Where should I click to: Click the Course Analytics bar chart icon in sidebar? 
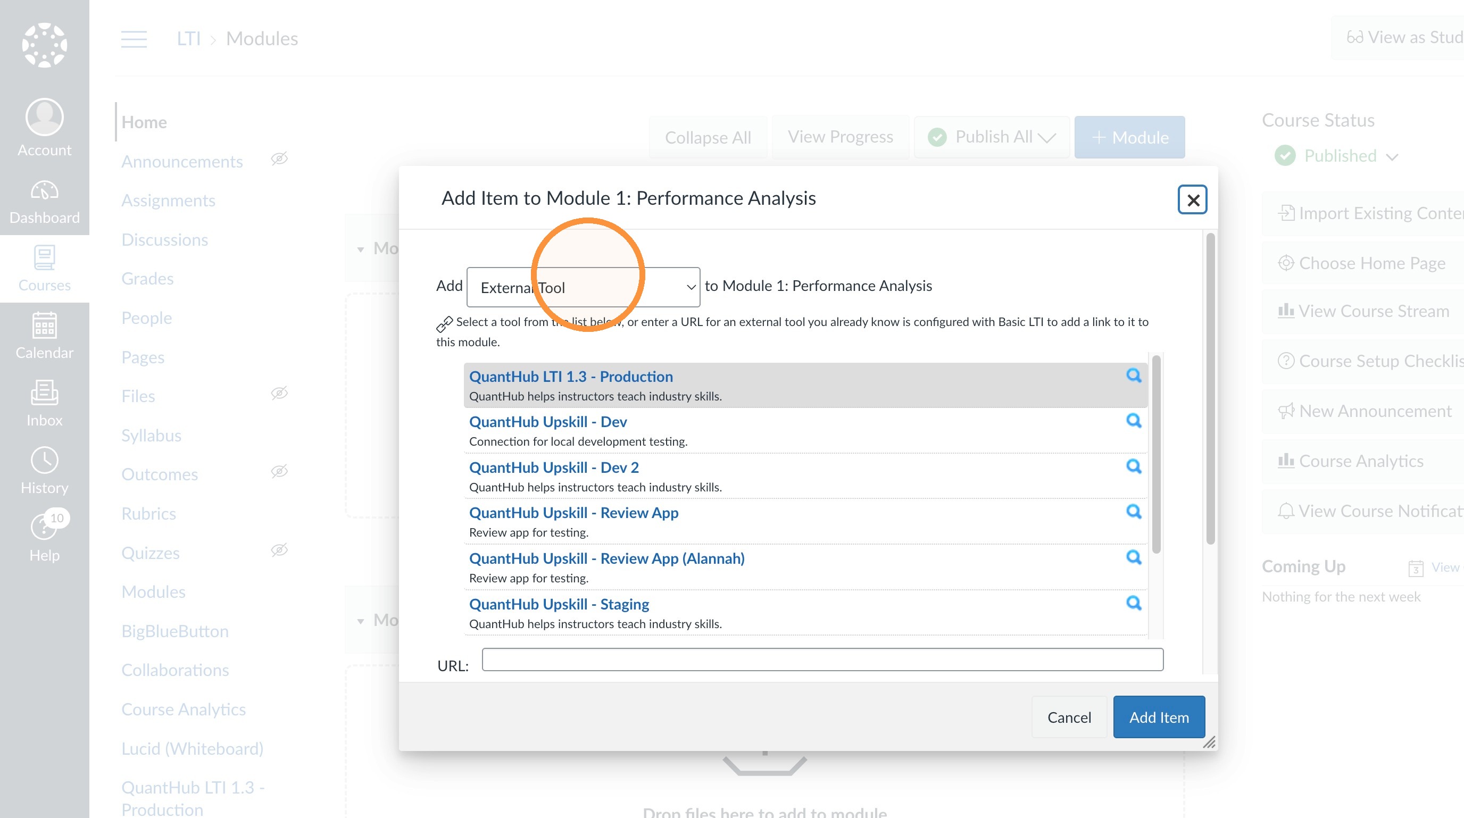pos(1286,461)
